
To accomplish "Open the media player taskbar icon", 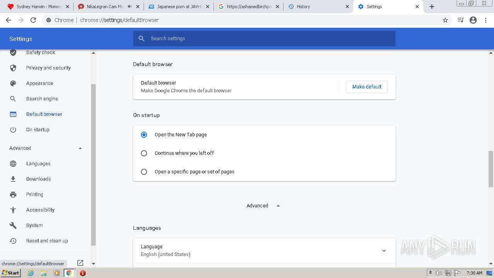I will (x=57, y=273).
